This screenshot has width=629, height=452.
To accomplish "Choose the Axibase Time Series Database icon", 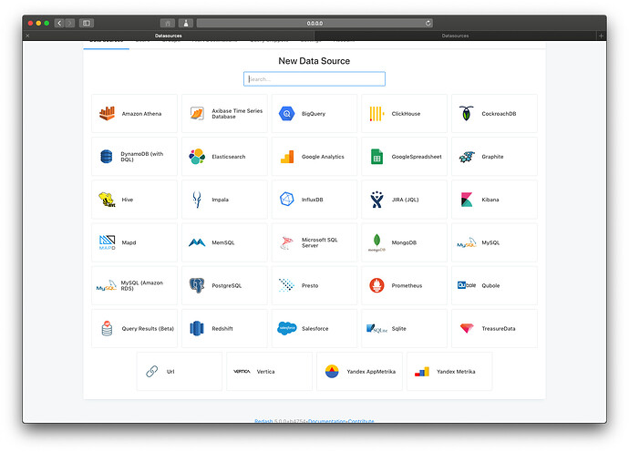I will point(197,114).
